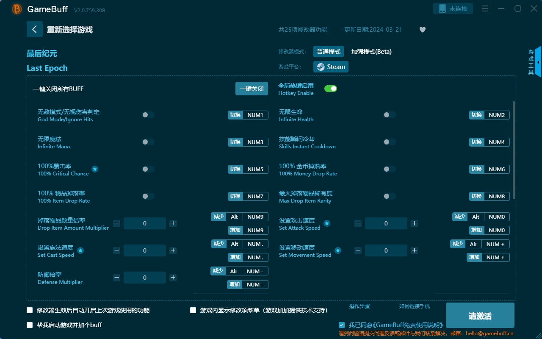Click Defense Multiplier value field
Image resolution: width=542 pixels, height=339 pixels.
point(145,278)
